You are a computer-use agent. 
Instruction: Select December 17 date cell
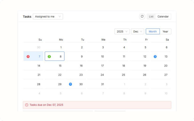[97, 65]
